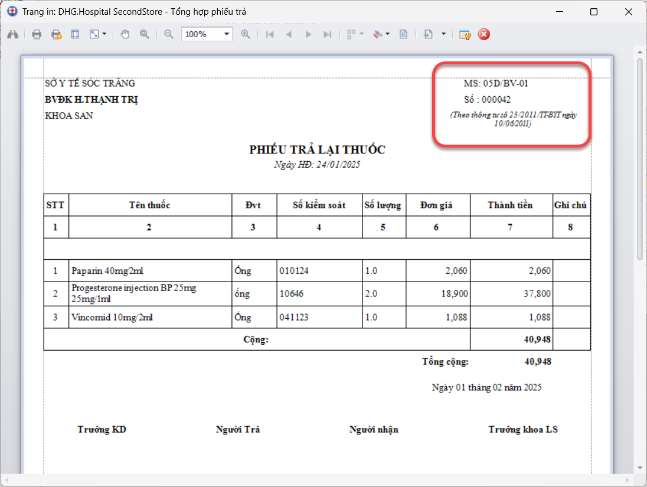647x487 pixels.
Task: Click the horizontal scrollbar right arrow
Action: coord(627,480)
